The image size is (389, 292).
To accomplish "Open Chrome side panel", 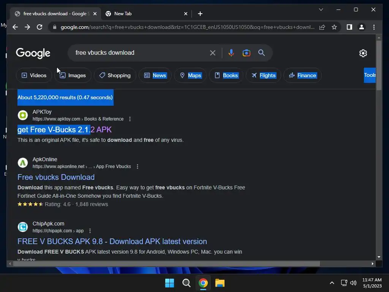I will [x=349, y=27].
